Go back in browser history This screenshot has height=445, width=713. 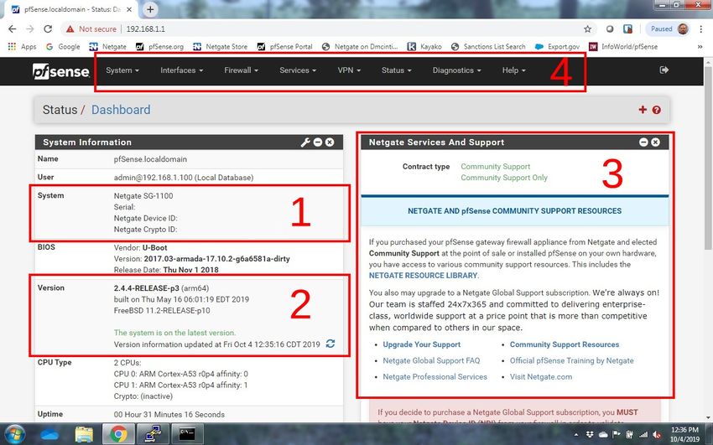(13, 29)
